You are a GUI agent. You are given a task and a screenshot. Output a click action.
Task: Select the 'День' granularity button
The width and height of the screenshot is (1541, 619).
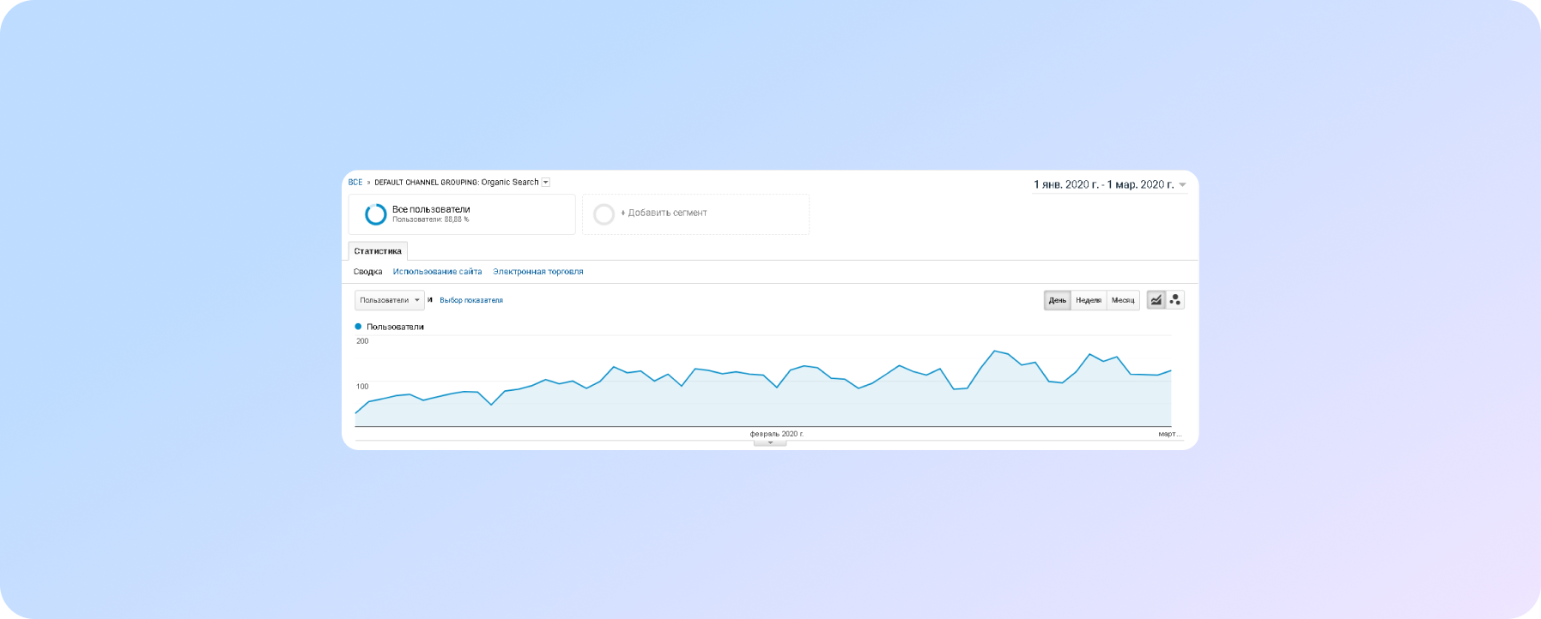pyautogui.click(x=1058, y=300)
